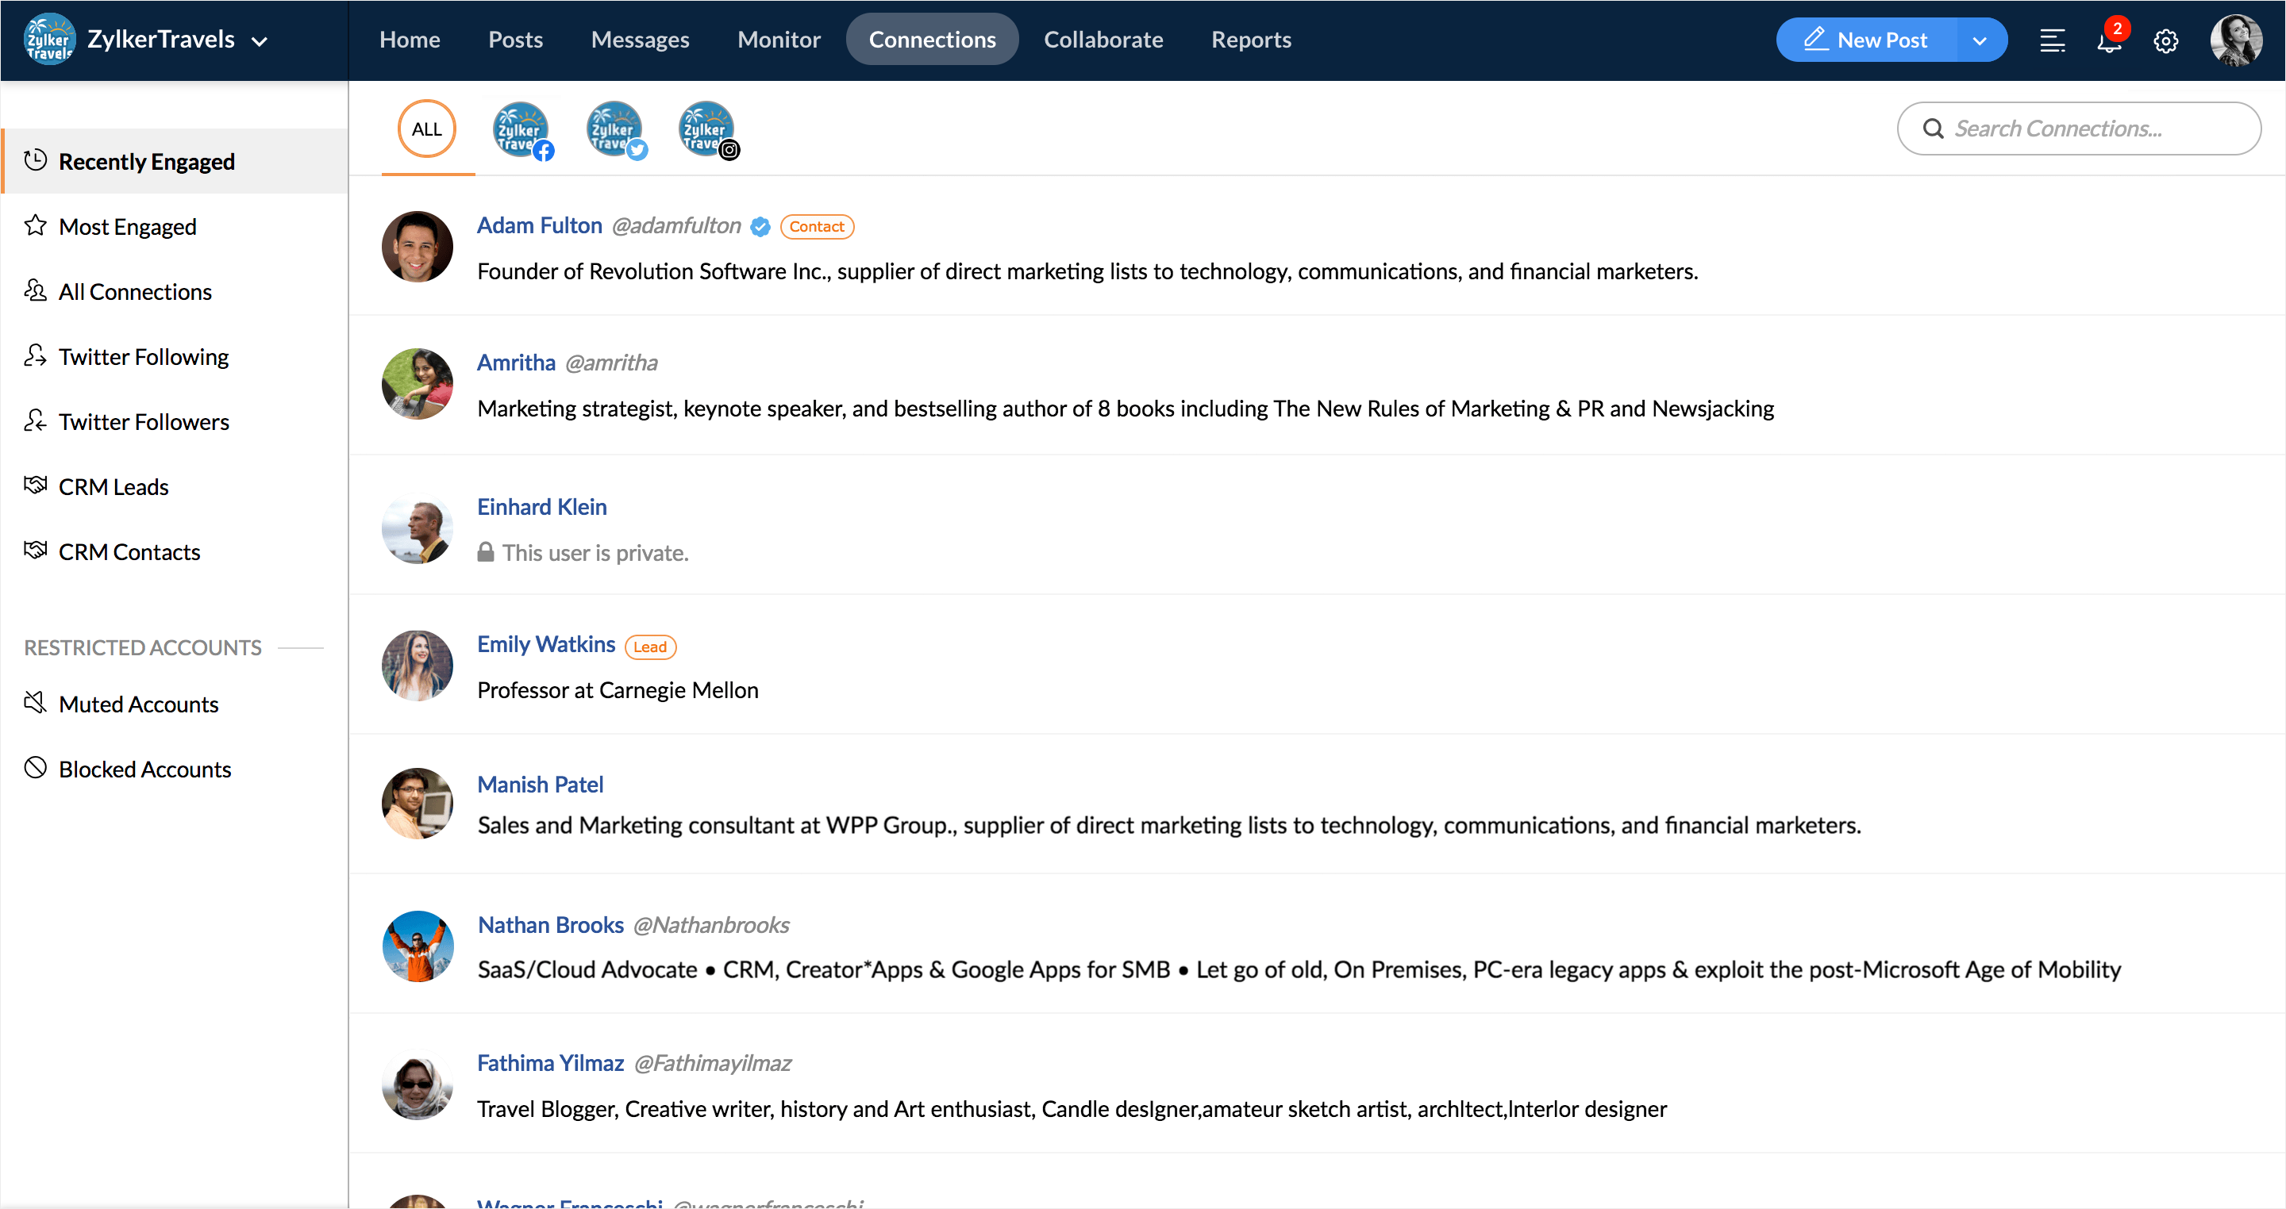
Task: Click the Contact tag beside Adam Fulton
Action: click(817, 226)
